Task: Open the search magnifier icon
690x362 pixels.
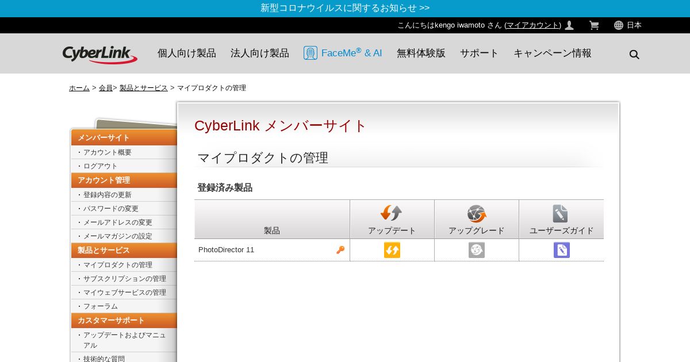Action: tap(634, 55)
